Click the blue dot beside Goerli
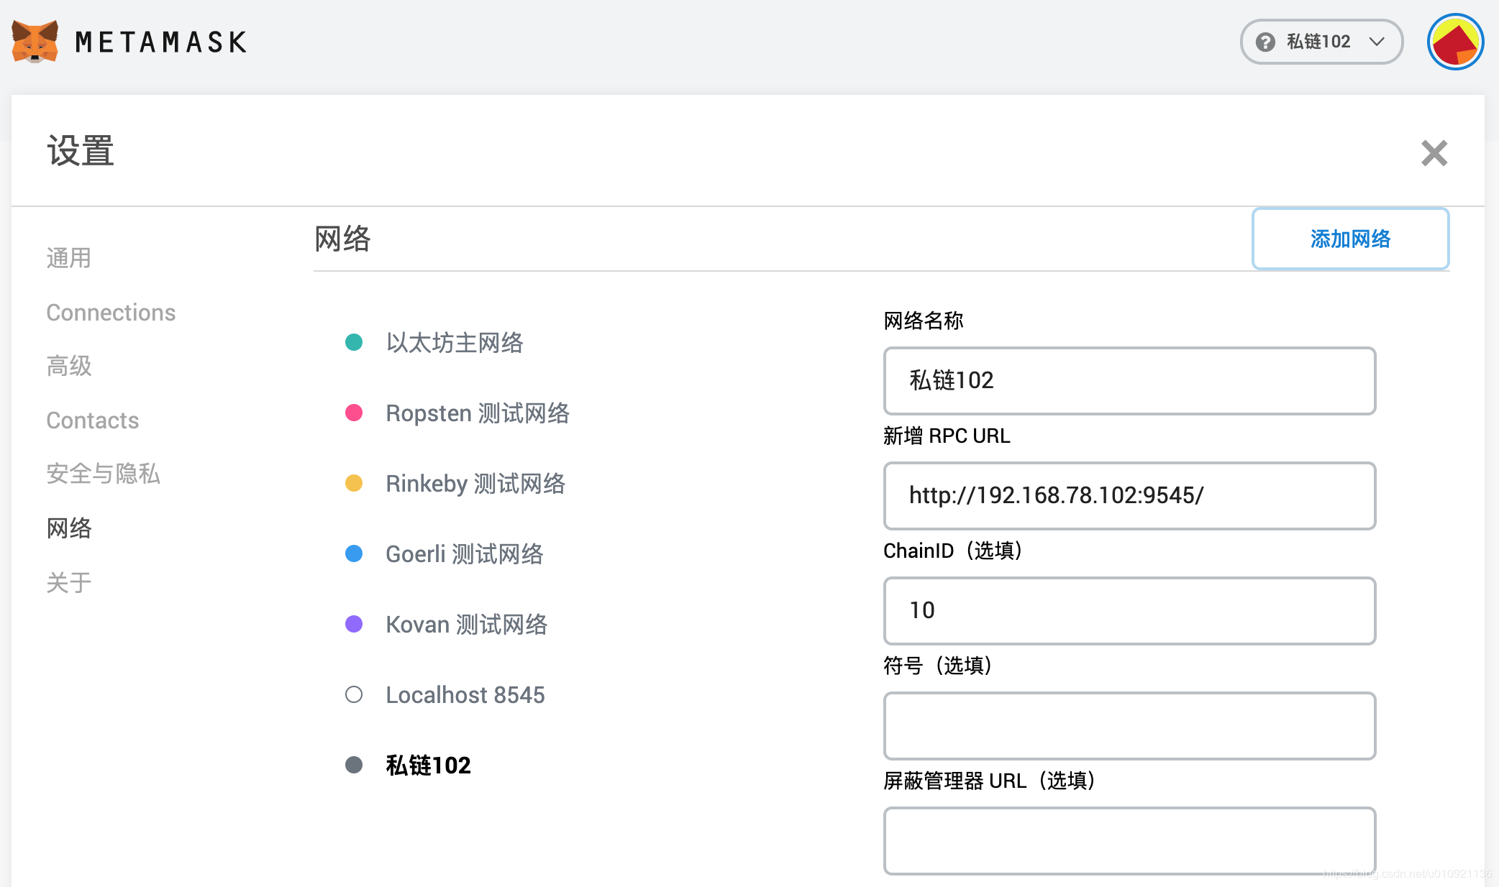 pyautogui.click(x=354, y=553)
